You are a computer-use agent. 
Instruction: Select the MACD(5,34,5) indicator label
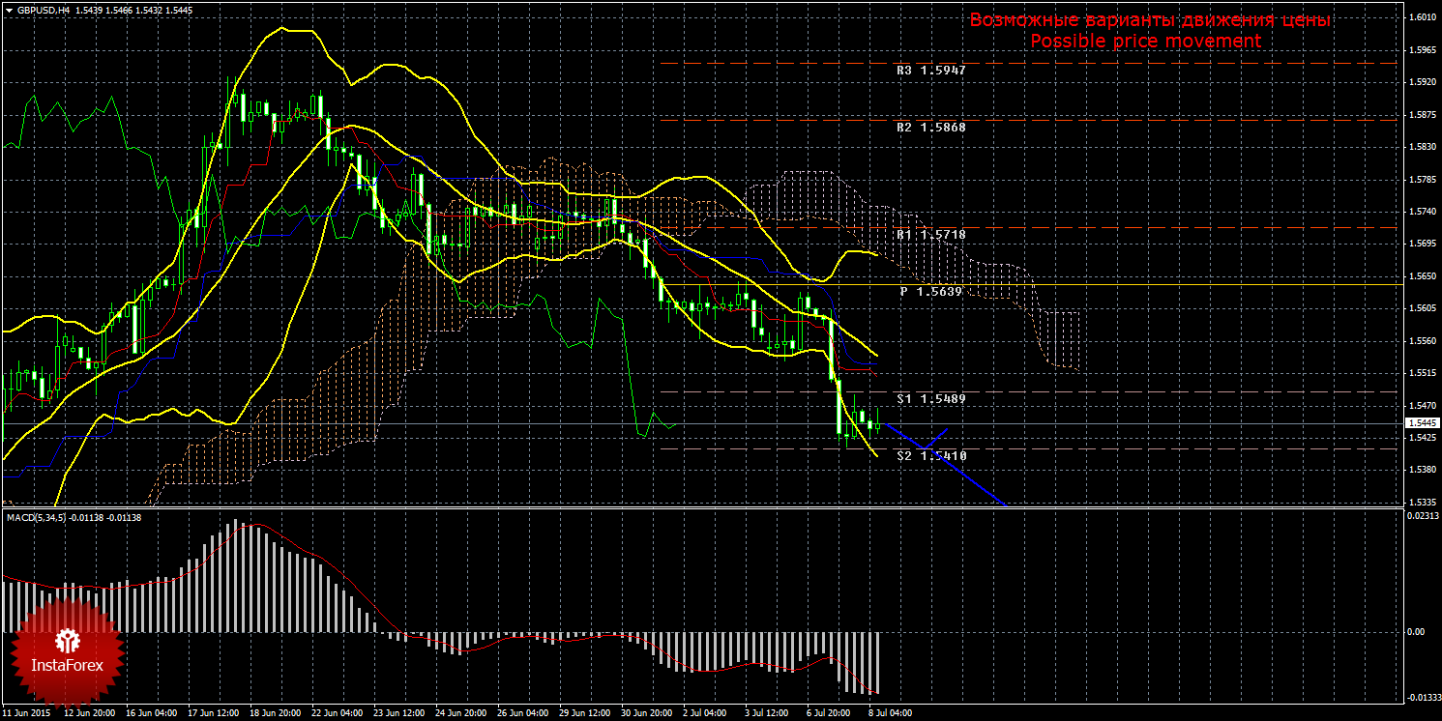37,518
